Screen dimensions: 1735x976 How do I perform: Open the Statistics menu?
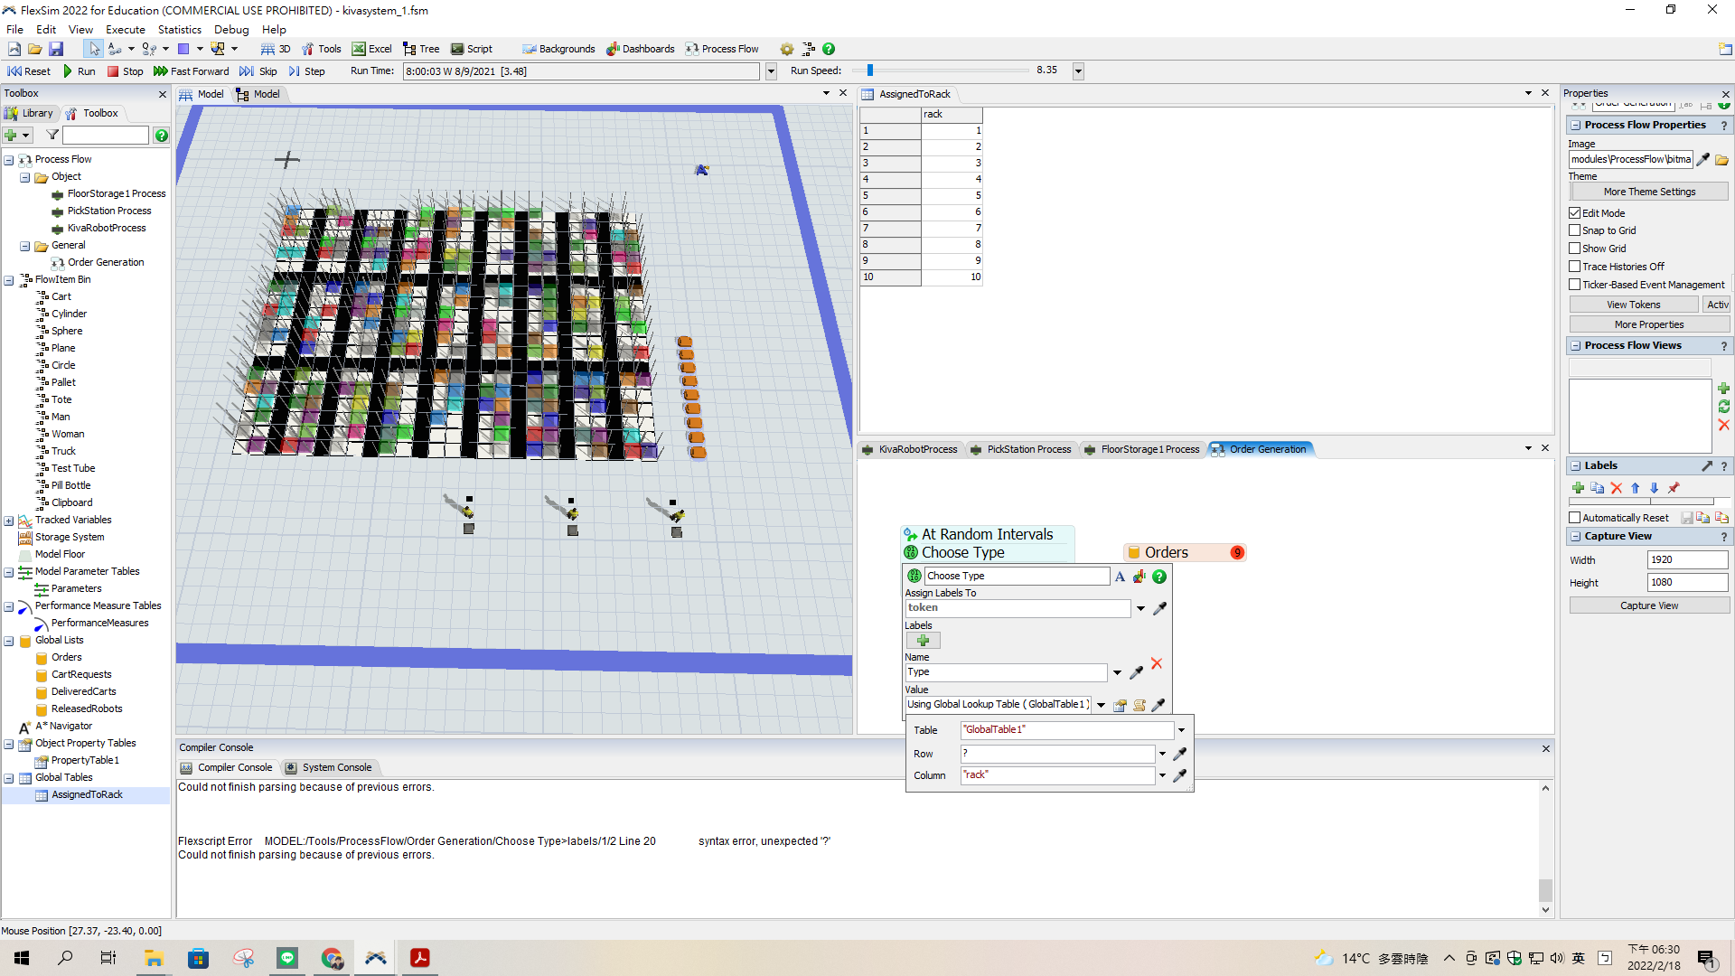coord(180,30)
